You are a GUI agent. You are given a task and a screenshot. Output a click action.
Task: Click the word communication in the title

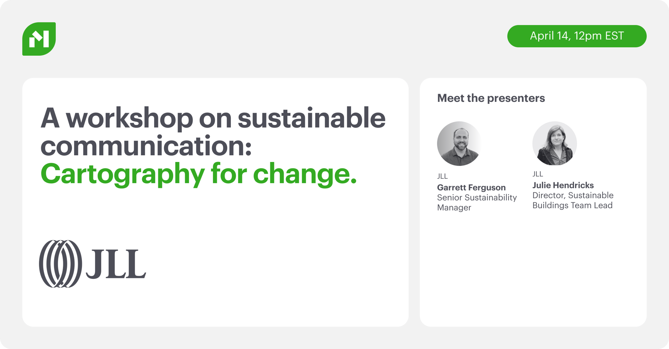click(x=146, y=146)
